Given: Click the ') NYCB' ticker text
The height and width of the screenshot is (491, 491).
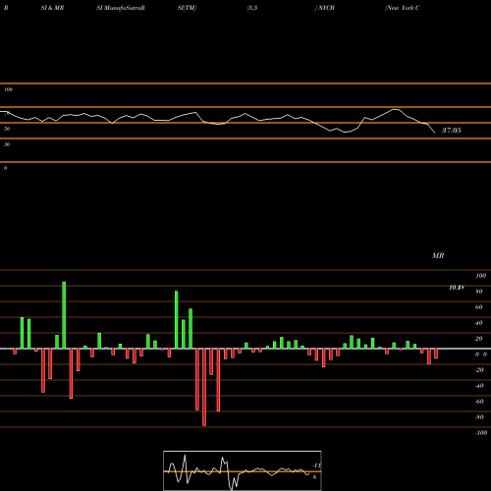Looking at the screenshot, I should tap(324, 8).
